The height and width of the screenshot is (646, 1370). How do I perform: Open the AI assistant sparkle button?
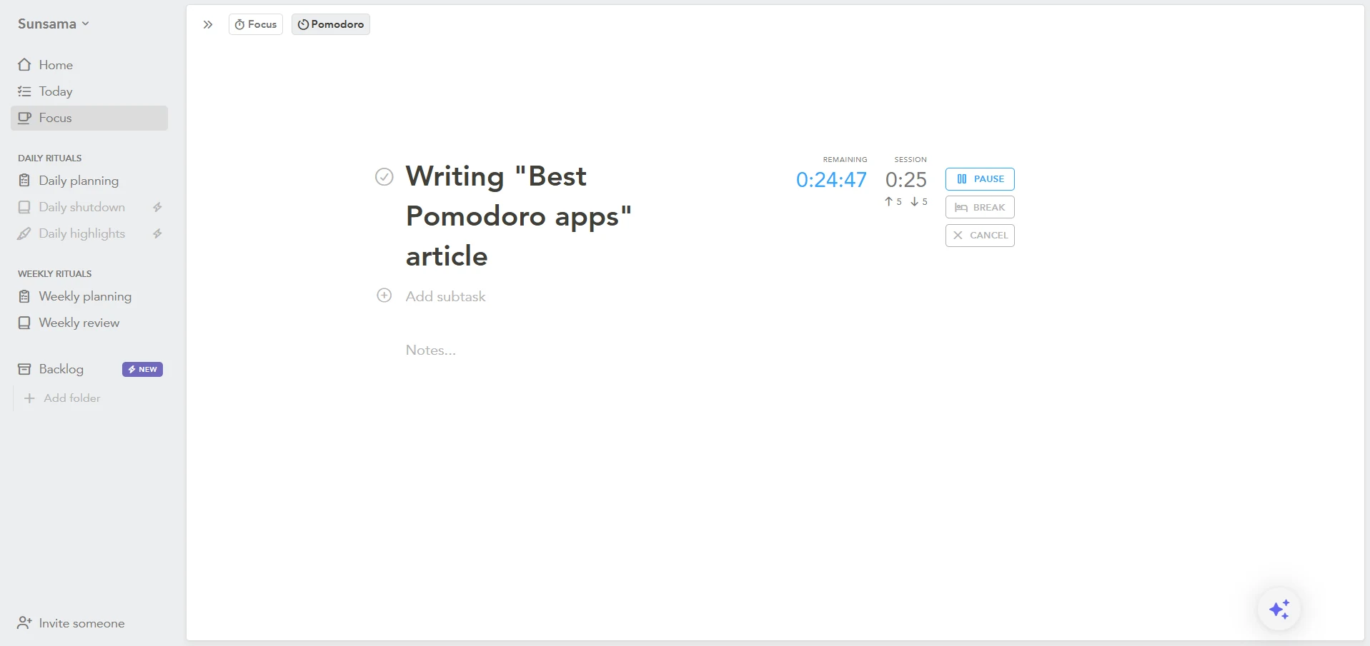[1279, 609]
